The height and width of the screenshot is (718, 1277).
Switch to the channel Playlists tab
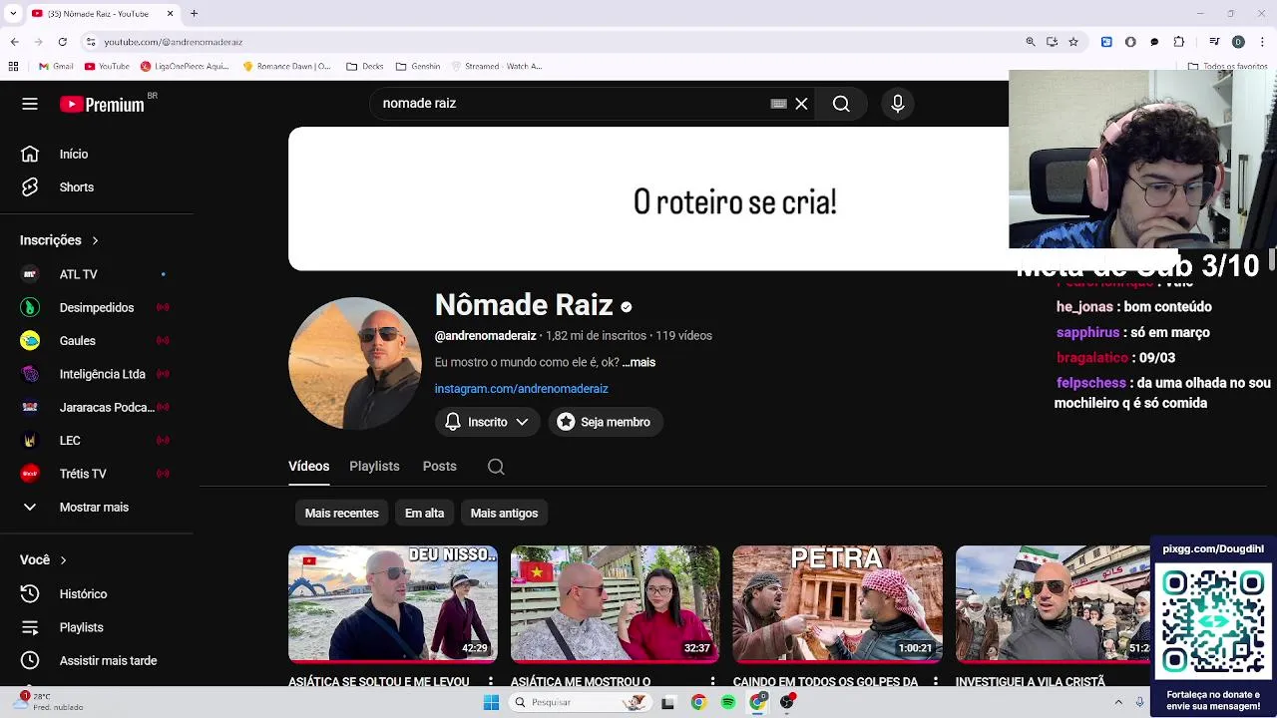pos(374,466)
